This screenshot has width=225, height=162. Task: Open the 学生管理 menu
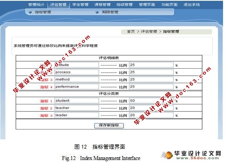coord(80,5)
